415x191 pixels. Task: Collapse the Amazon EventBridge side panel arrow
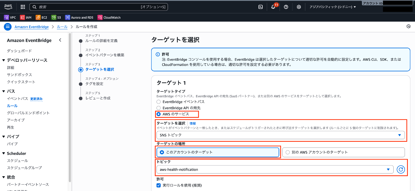[60, 40]
